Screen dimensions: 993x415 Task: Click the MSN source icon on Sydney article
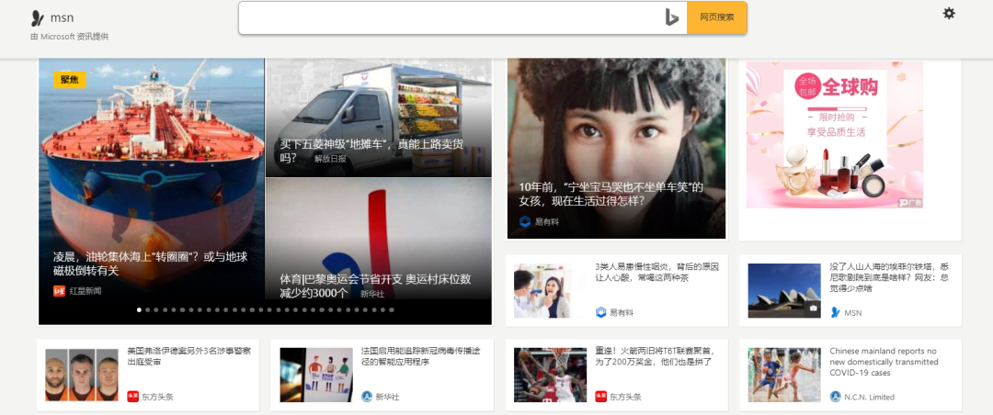click(x=836, y=312)
